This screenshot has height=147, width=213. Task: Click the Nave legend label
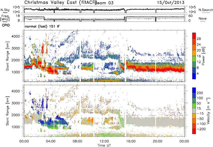coord(203,19)
